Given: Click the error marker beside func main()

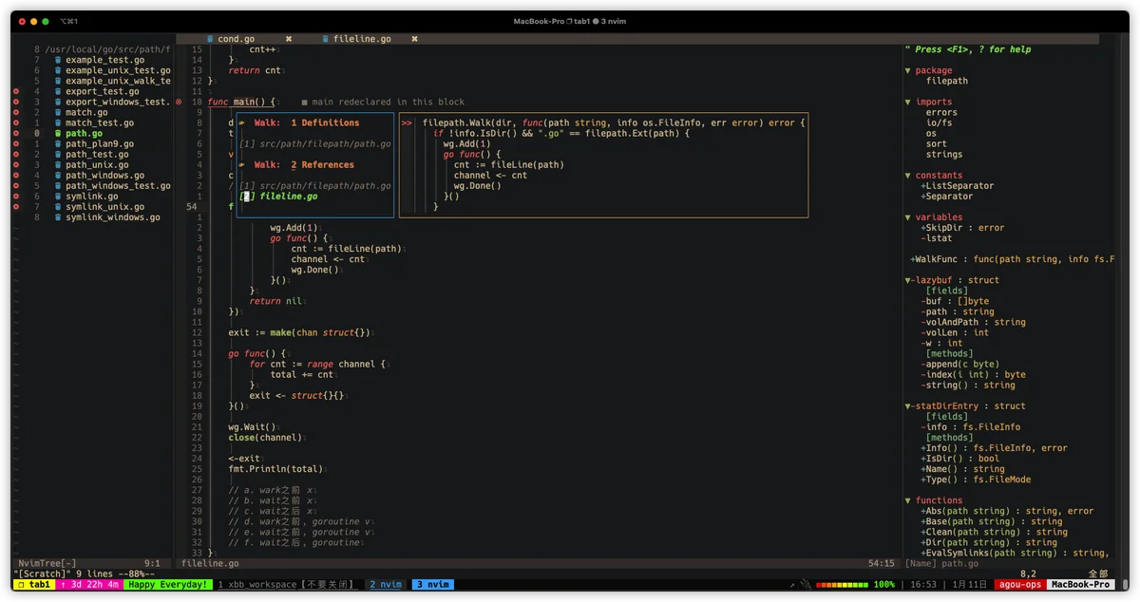Looking at the screenshot, I should [x=179, y=102].
